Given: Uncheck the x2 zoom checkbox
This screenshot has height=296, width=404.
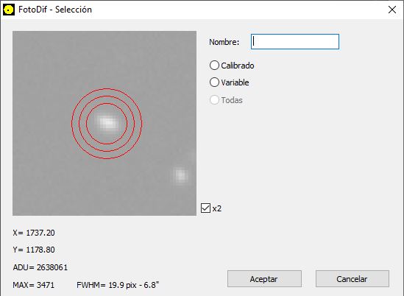Looking at the screenshot, I should [205, 208].
